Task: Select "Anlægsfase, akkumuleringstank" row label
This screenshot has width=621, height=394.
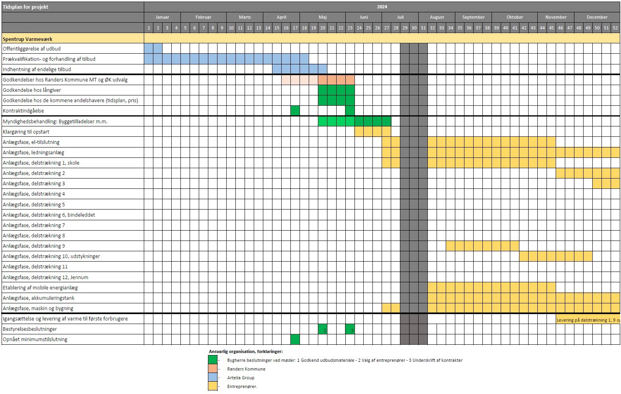Action: point(39,298)
